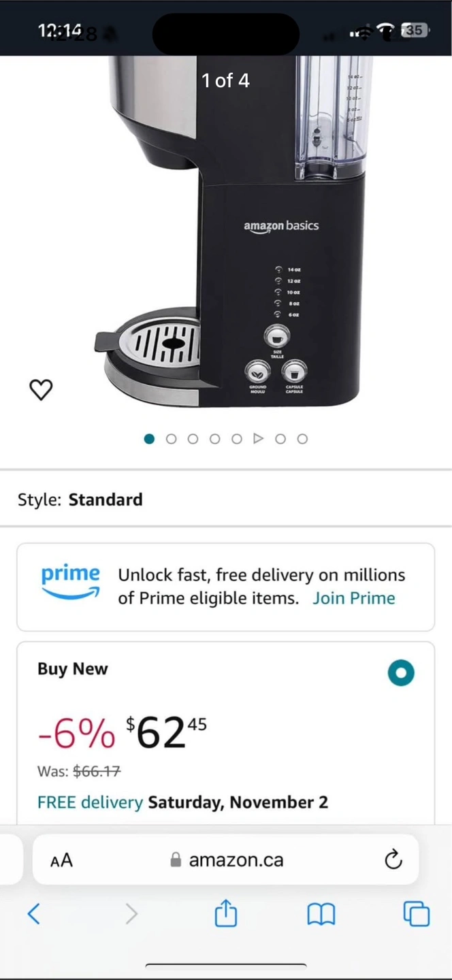The height and width of the screenshot is (980, 452).
Task: Select the Buy New radio button
Action: point(401,673)
